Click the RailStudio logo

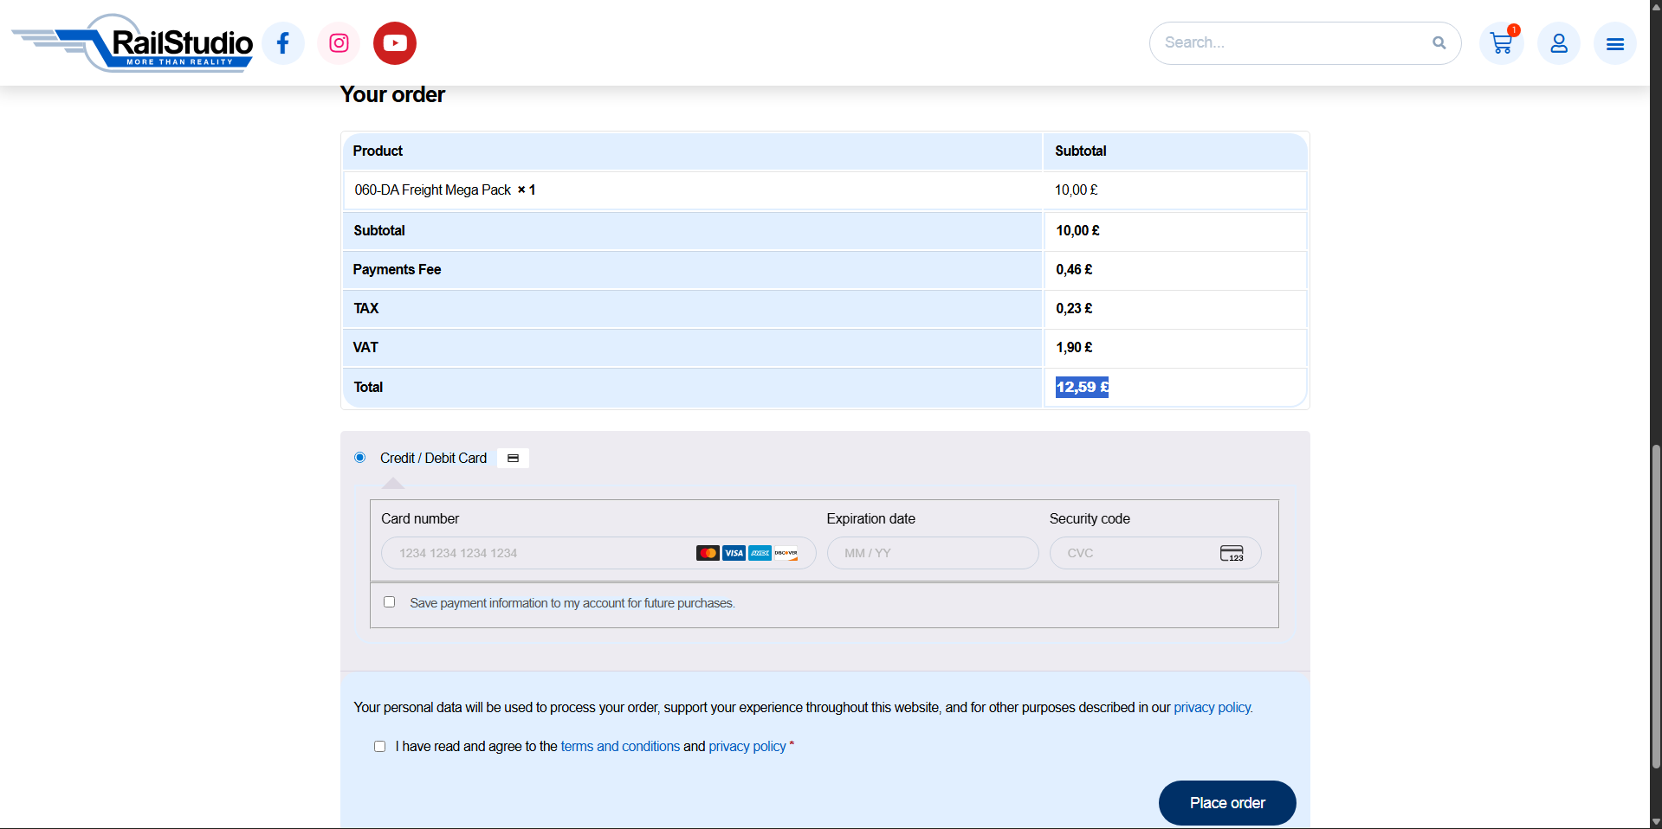click(133, 43)
